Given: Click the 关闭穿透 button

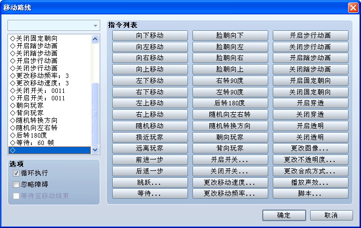Looking at the screenshot, I should [x=311, y=114].
